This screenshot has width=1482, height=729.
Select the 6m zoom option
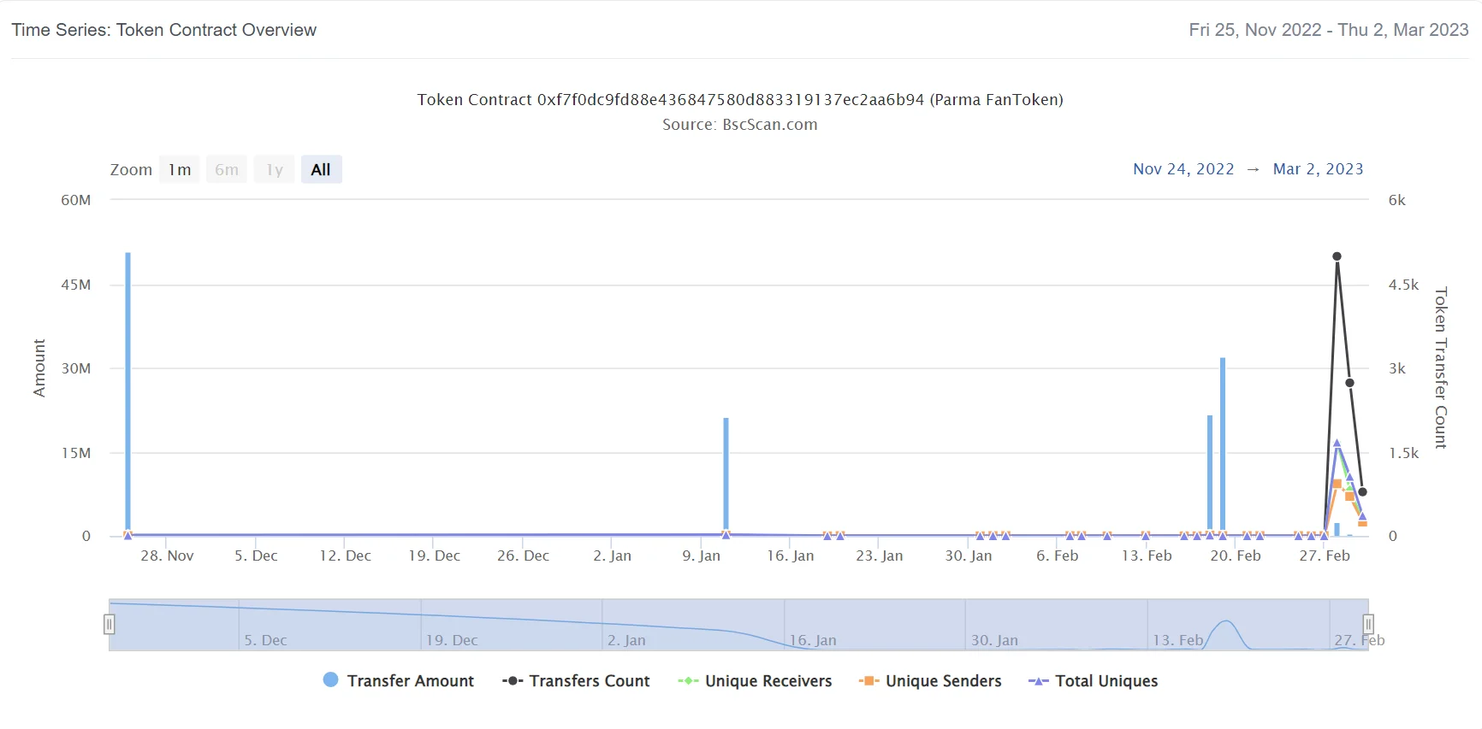click(x=227, y=169)
